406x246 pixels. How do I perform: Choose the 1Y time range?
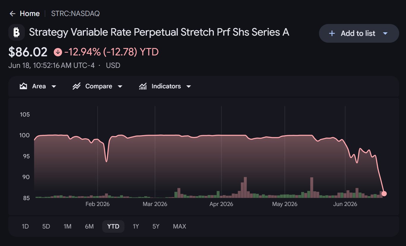pyautogui.click(x=136, y=226)
